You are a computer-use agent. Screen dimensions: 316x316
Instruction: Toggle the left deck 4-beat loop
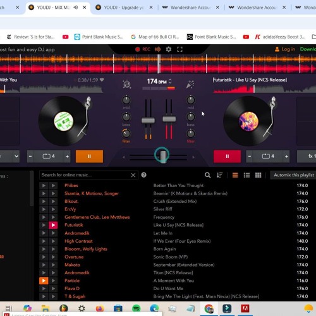(49, 156)
